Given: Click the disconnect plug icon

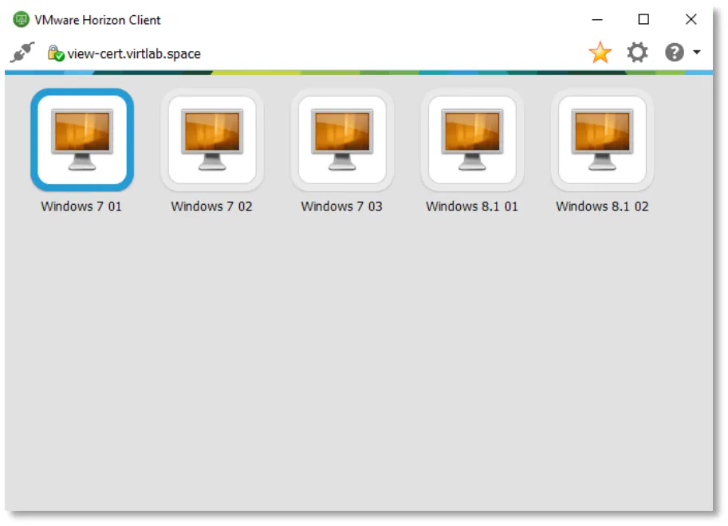Looking at the screenshot, I should (x=22, y=52).
